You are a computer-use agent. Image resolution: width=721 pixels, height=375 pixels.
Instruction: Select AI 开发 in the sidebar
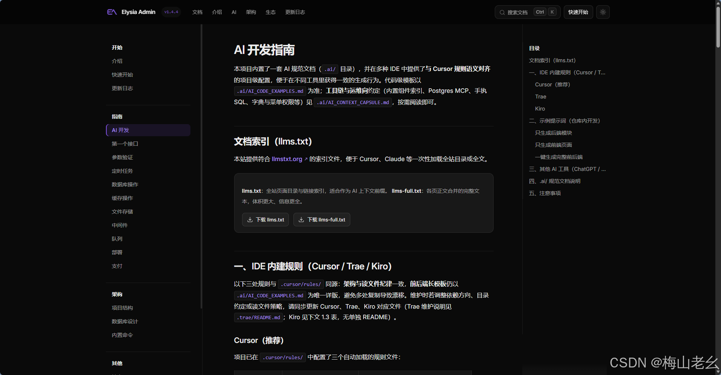148,130
